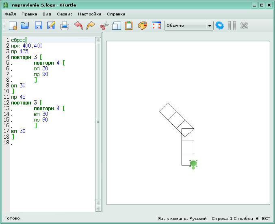Click the editor scrollbar down arrow

pos(98,209)
